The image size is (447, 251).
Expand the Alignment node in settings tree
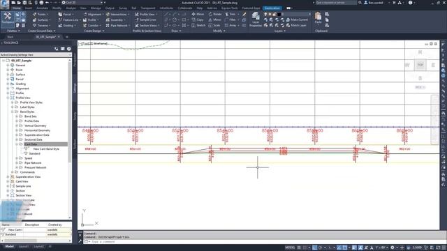coord(8,89)
